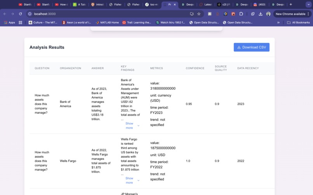Click the 1.0 confidence value

tap(188, 161)
